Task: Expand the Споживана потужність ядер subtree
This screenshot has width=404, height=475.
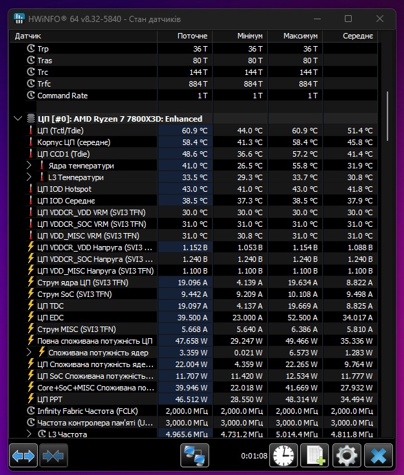Action: [x=29, y=353]
